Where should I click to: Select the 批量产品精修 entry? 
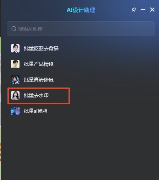(x=39, y=64)
